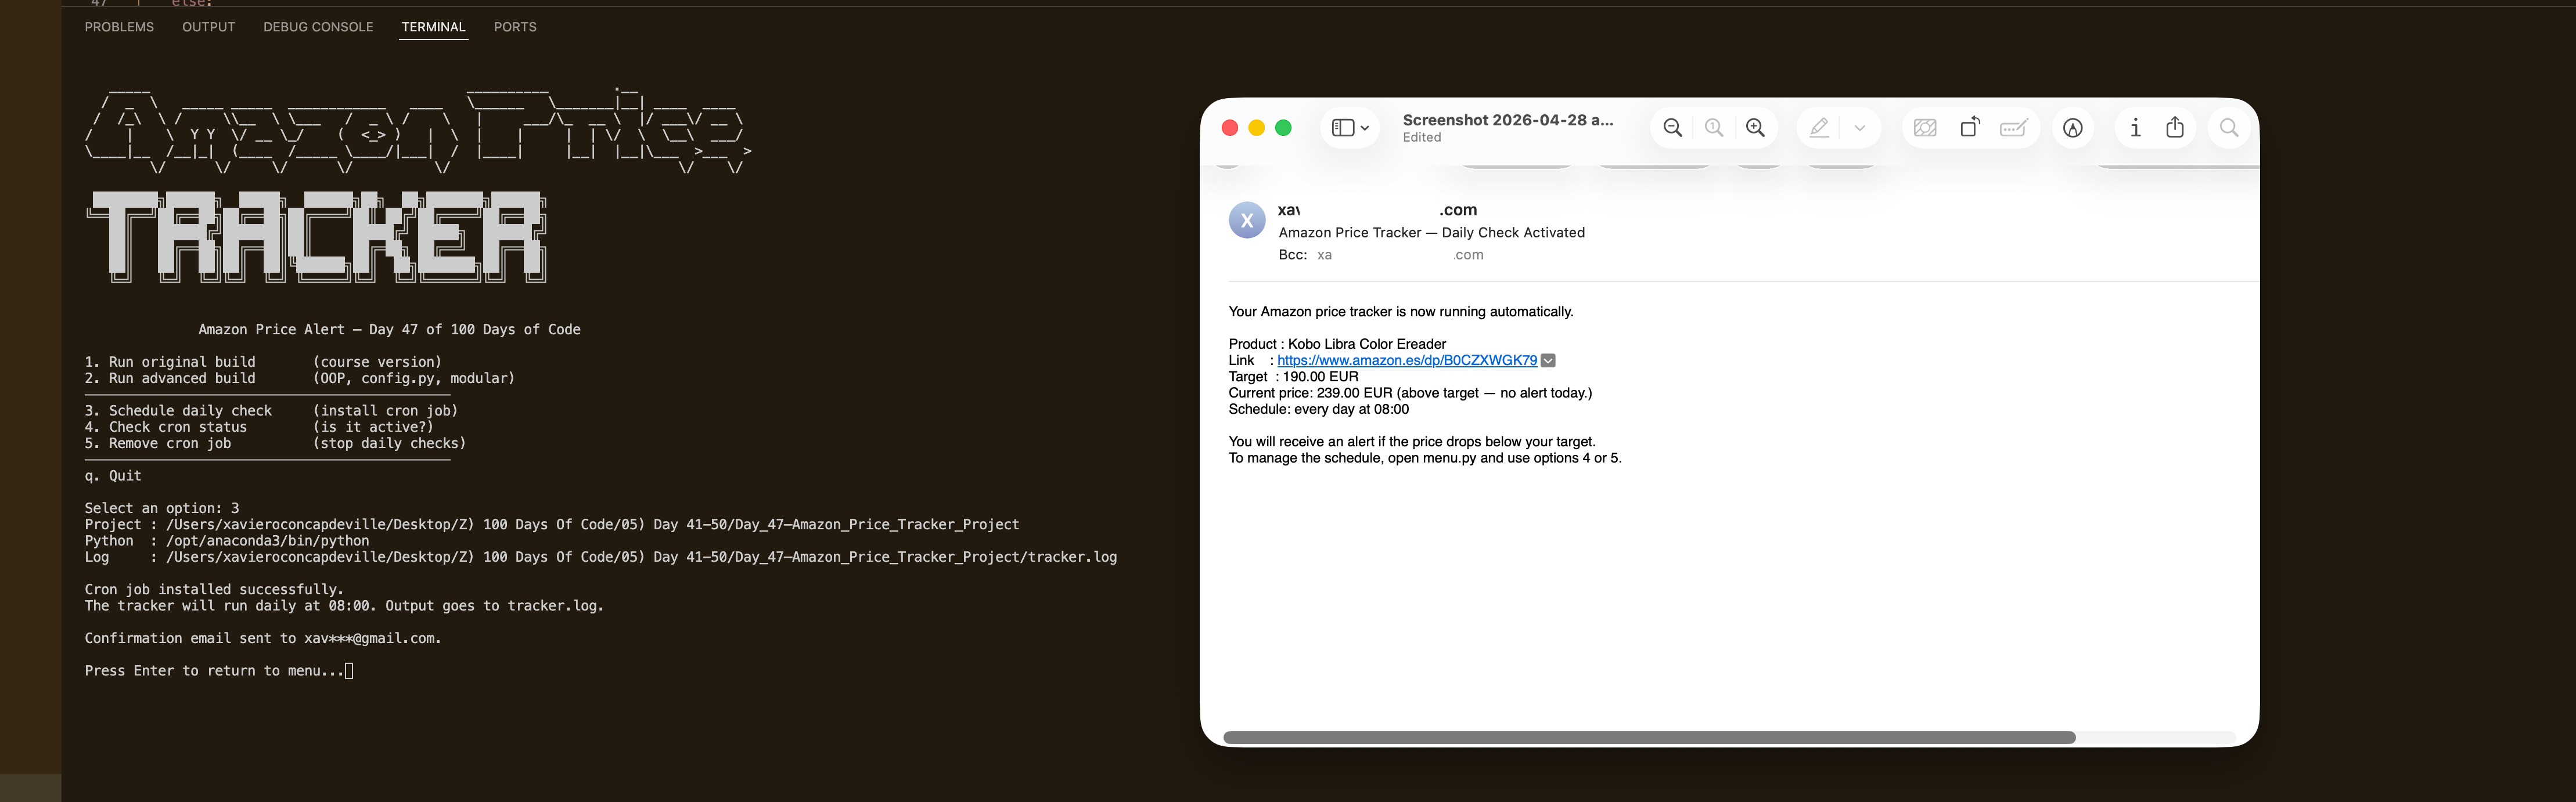Click the Screenshot 2026-04-28 window title

[x=1508, y=120]
